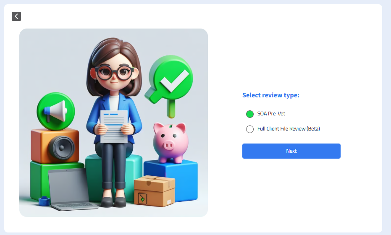Viewport: 391px width, 235px height.
Task: Select the SOA Pre-Vet radio button
Action: [249, 114]
